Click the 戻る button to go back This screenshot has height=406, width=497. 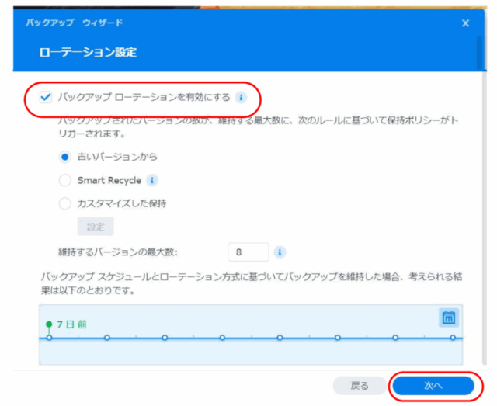tap(359, 386)
